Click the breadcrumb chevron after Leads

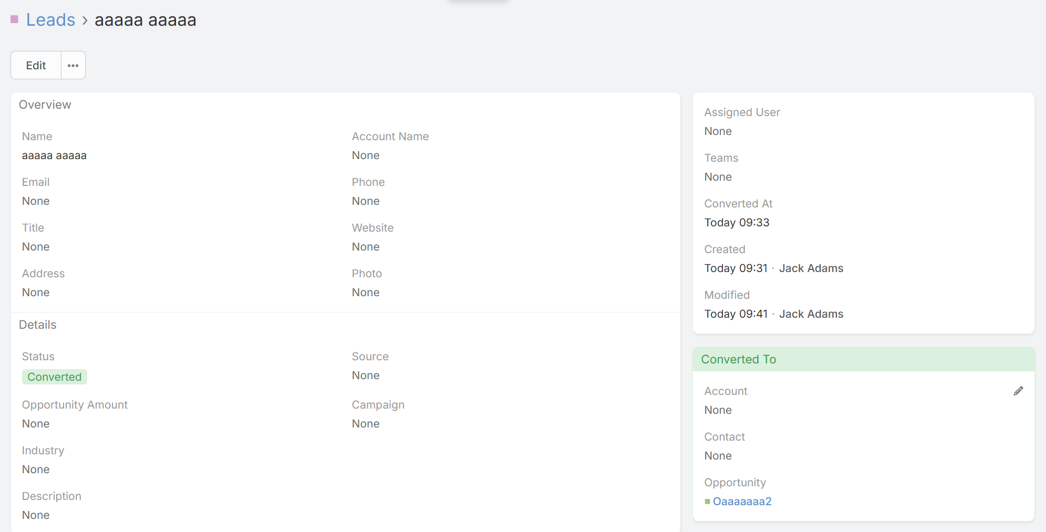point(85,20)
